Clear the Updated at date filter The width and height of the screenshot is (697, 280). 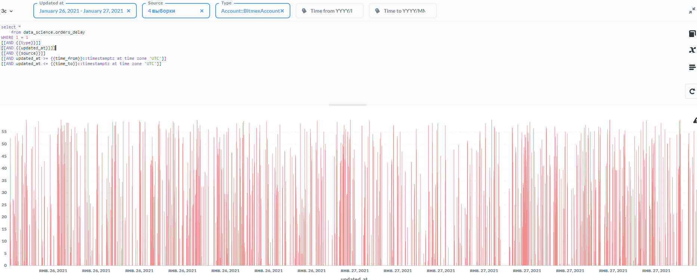[x=129, y=11]
